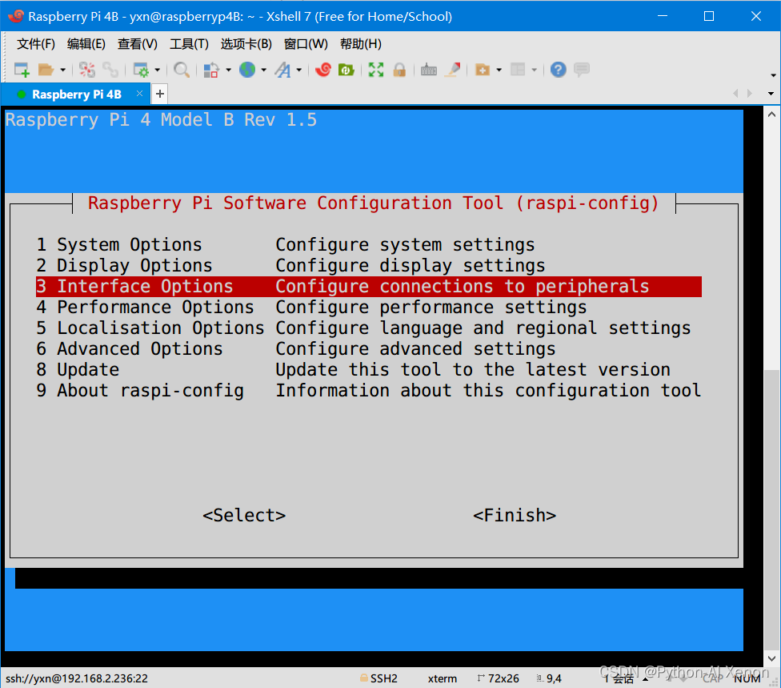
Task: Click the <Finish> button
Action: [515, 516]
